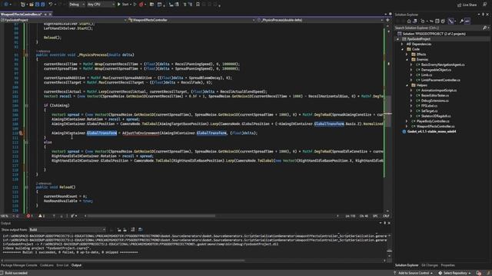
Task: Select PlayerBodyController.cs file
Action: [433, 121]
